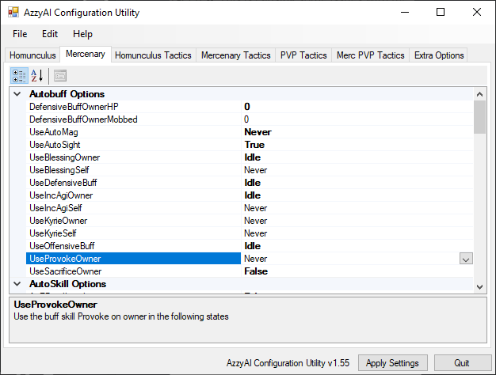
Task: Close the AzzyAI Configuration Utility window
Action: [477, 13]
